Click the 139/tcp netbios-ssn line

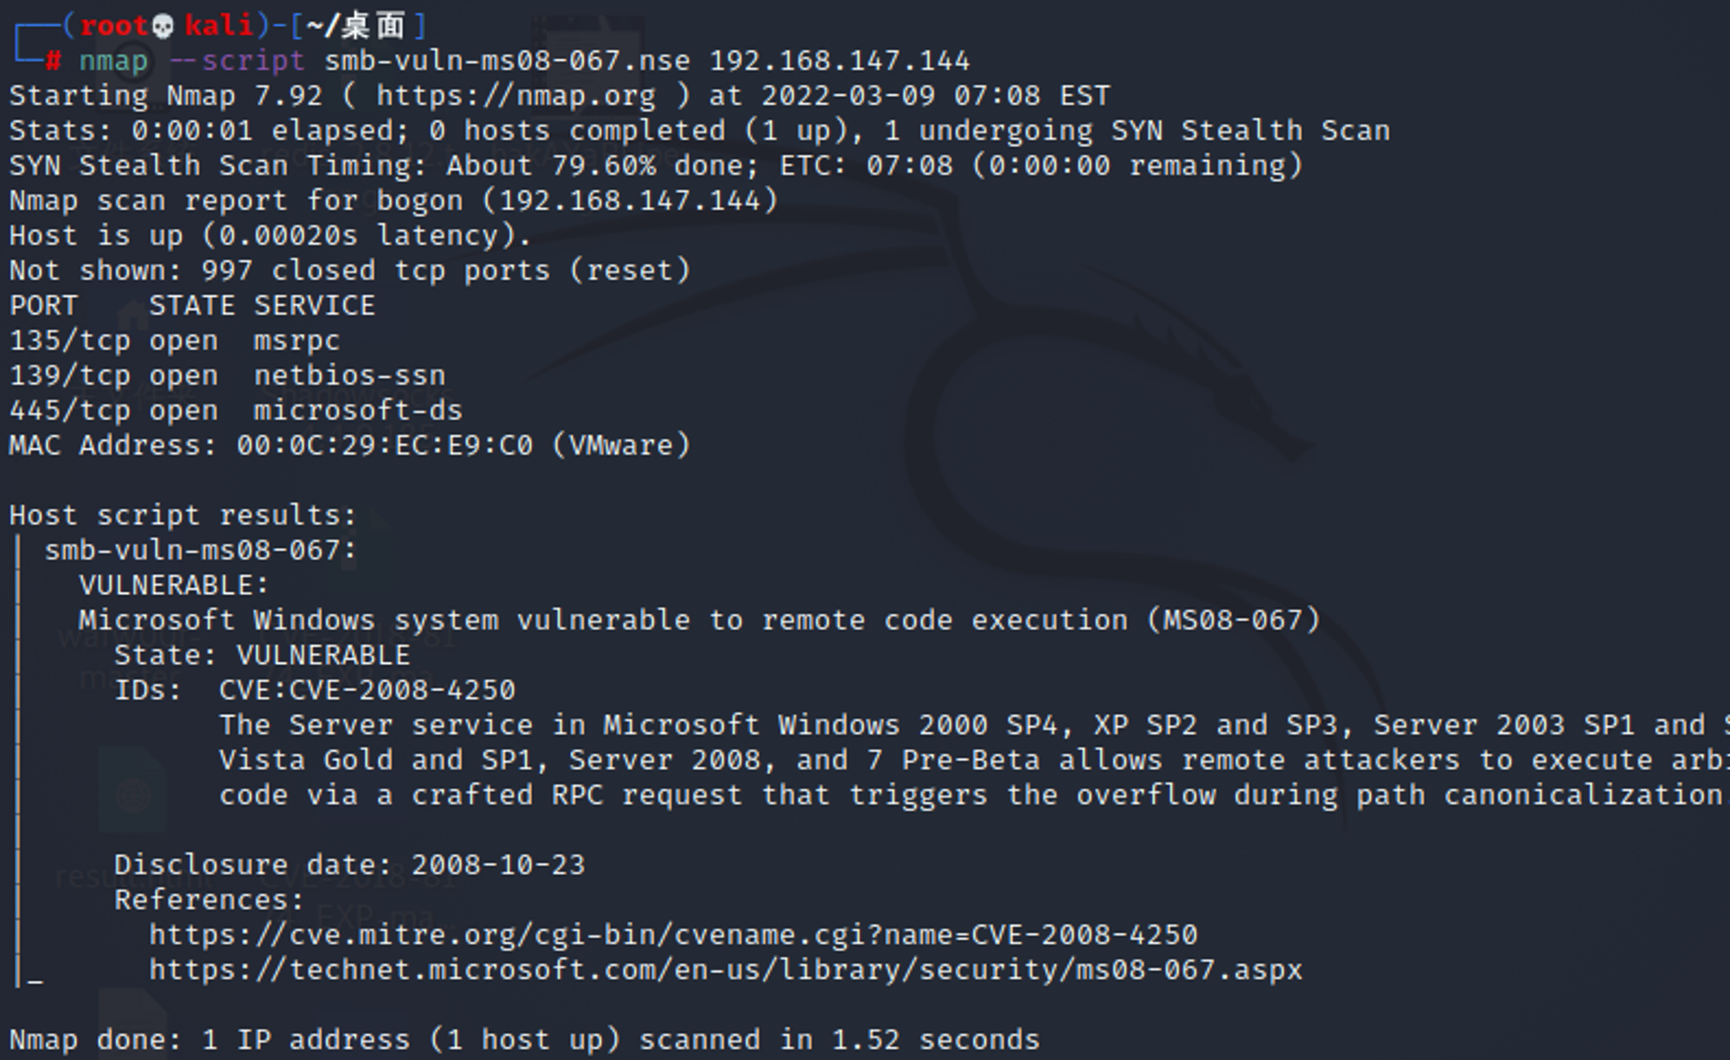point(227,375)
